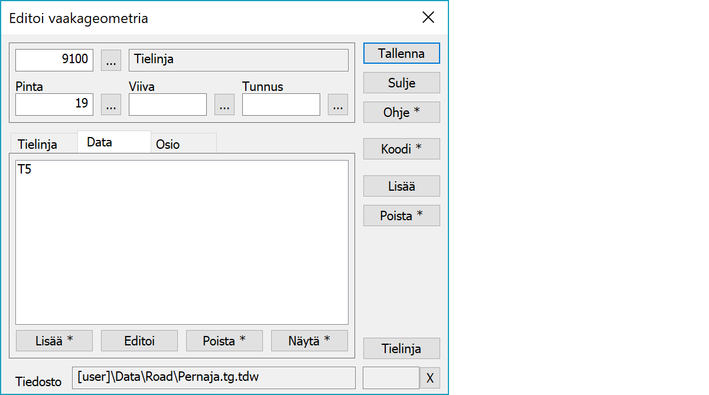Click the Sulje button
Image resolution: width=709 pixels, height=395 pixels.
tap(401, 83)
